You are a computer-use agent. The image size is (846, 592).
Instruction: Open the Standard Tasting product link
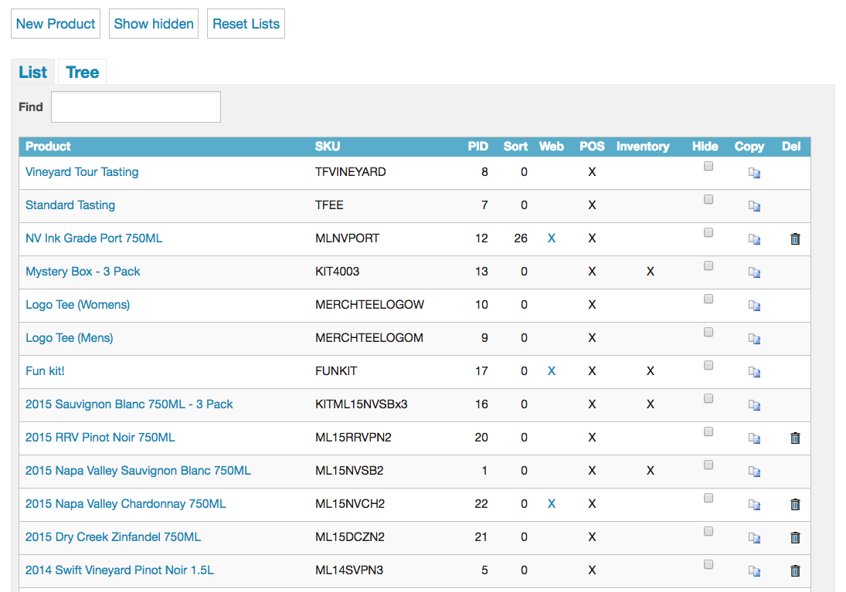(x=70, y=205)
